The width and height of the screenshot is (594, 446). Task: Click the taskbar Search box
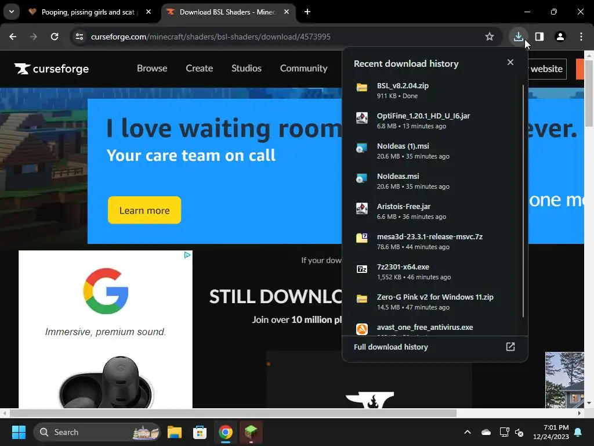97,432
